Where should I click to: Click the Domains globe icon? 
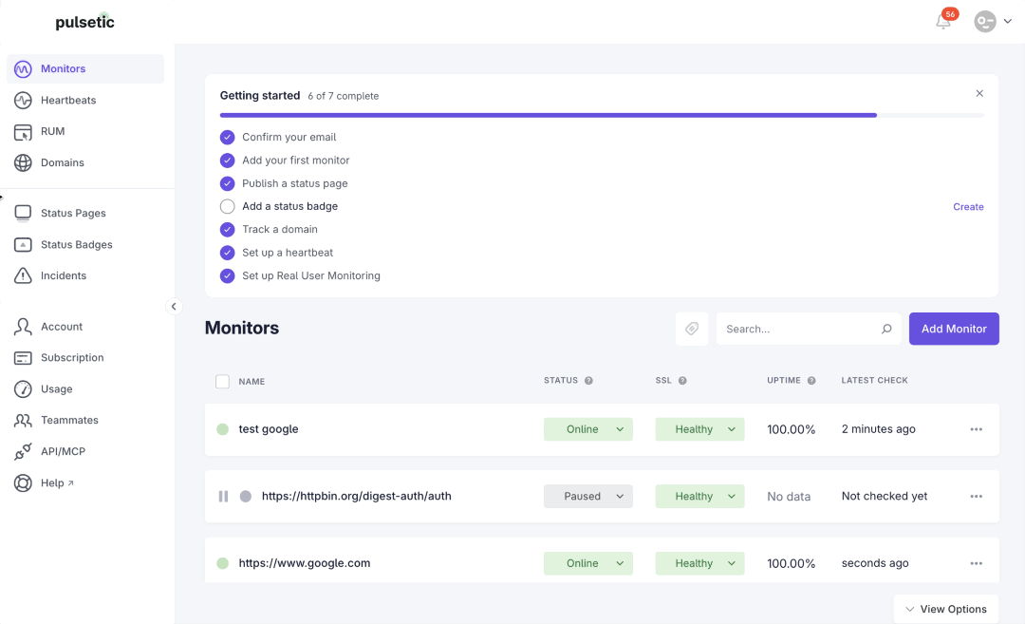click(x=23, y=162)
